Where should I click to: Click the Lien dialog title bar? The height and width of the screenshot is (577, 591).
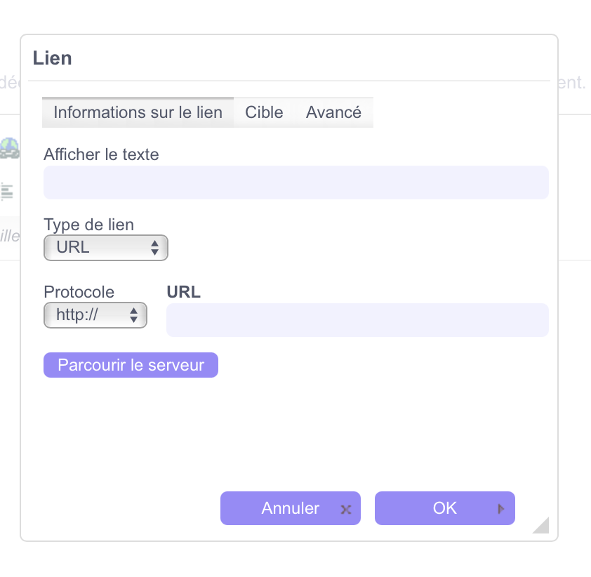click(289, 58)
